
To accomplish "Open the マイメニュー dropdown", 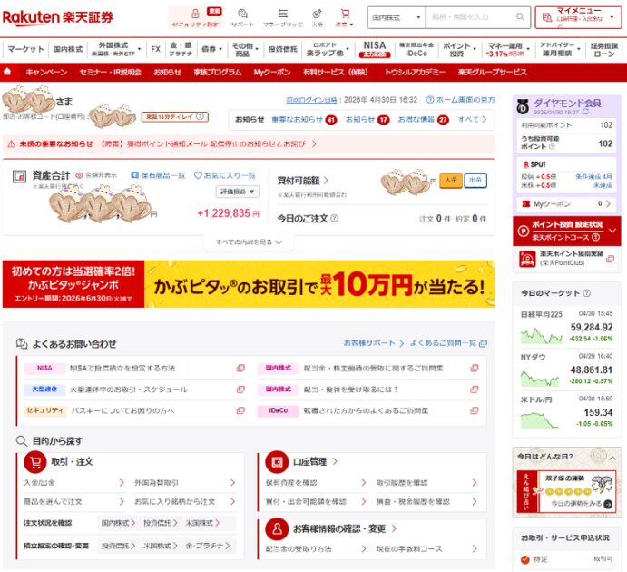I will pyautogui.click(x=578, y=17).
